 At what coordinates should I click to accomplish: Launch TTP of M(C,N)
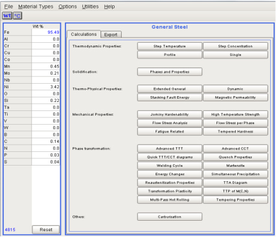point(235,191)
